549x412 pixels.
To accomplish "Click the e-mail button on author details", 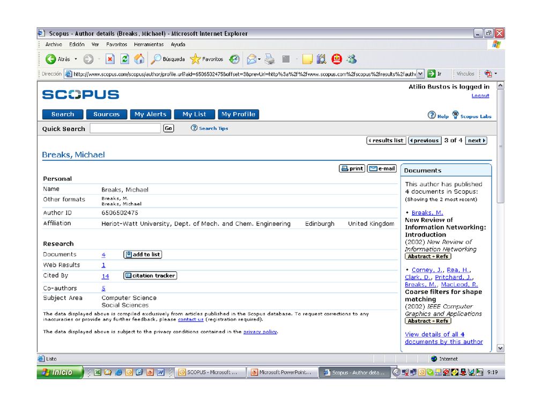I will [x=382, y=168].
